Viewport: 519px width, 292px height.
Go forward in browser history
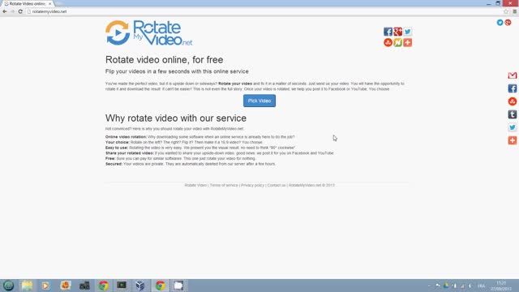click(x=13, y=11)
